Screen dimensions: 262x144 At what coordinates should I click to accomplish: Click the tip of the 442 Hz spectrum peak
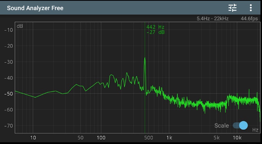click(145, 58)
